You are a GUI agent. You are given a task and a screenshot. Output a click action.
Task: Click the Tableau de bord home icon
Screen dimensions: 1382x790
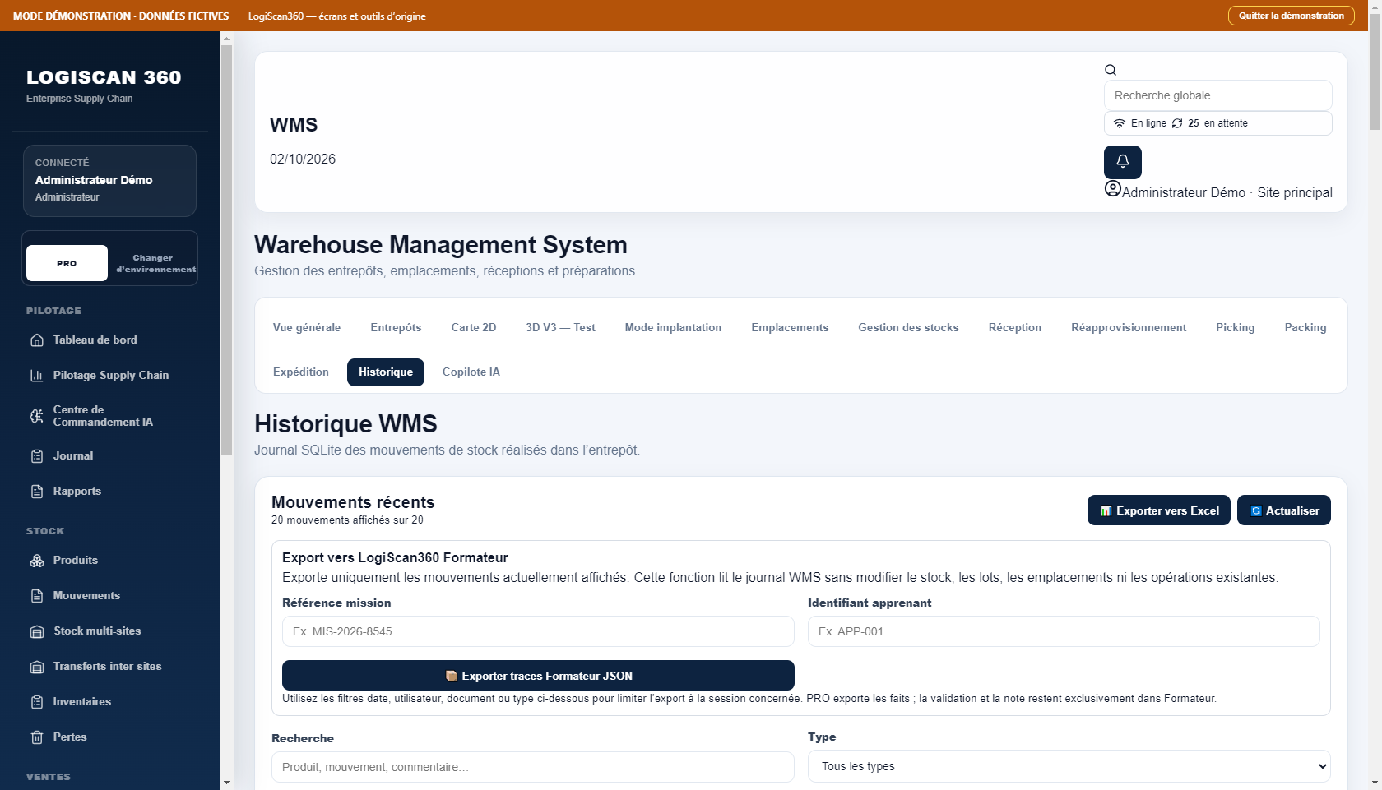37,340
